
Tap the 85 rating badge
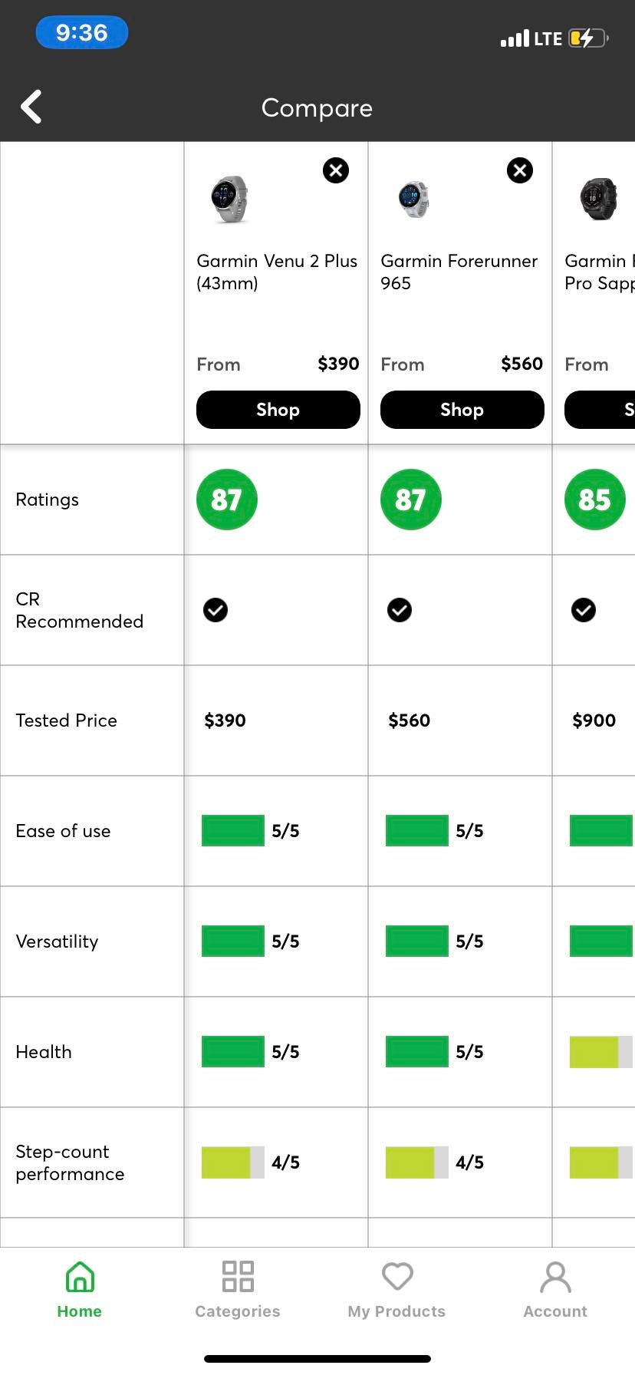[x=595, y=500]
